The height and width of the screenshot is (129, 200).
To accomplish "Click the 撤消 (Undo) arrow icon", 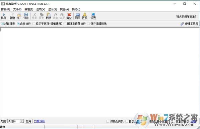I will tap(55, 14).
